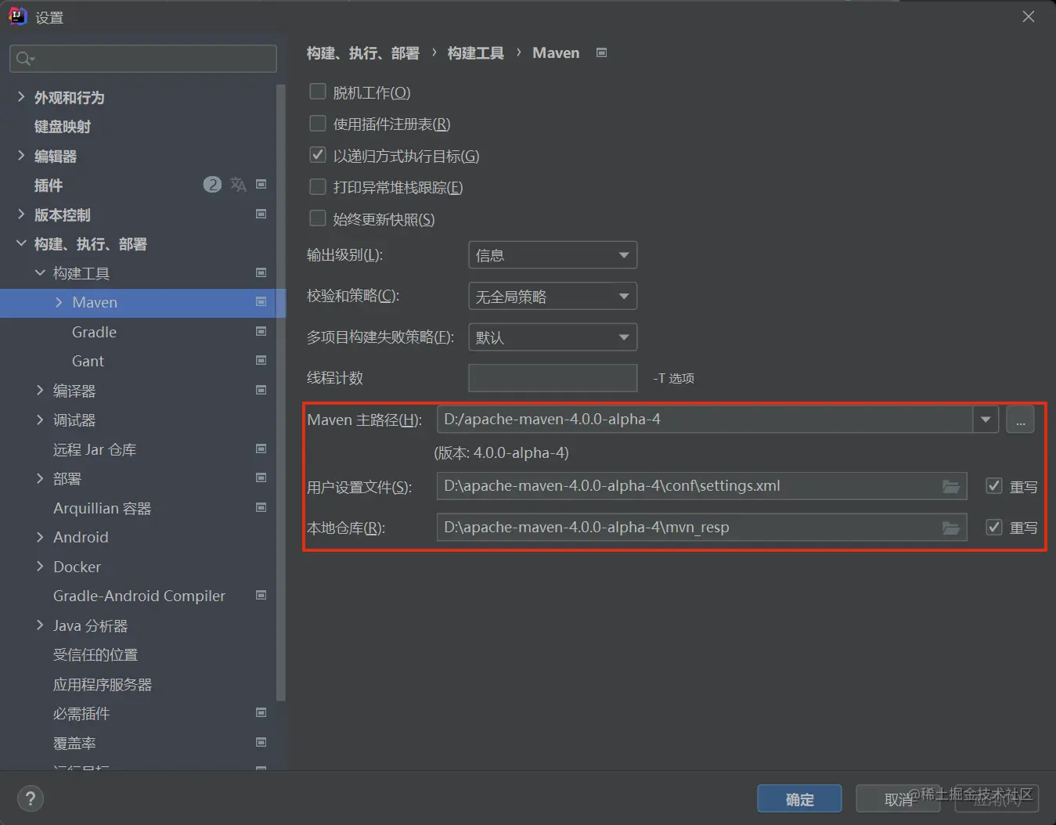Click the IntelliJ IDEA logo in title bar
This screenshot has width=1056, height=825.
tap(17, 16)
